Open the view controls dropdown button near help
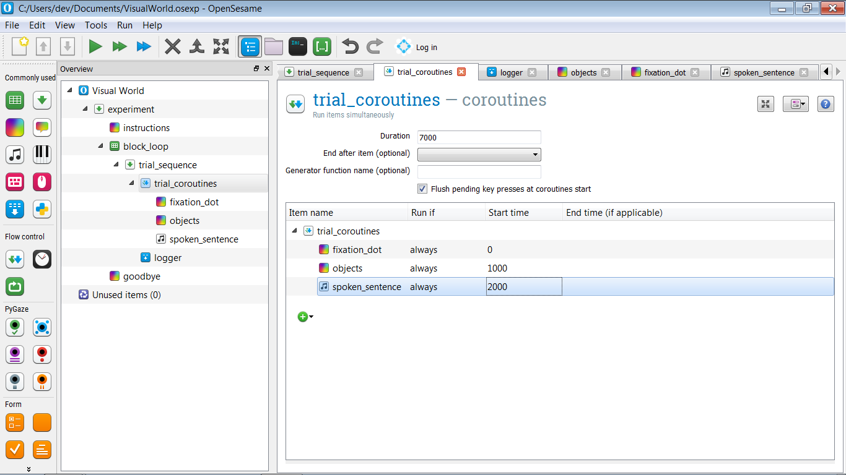 (x=796, y=104)
